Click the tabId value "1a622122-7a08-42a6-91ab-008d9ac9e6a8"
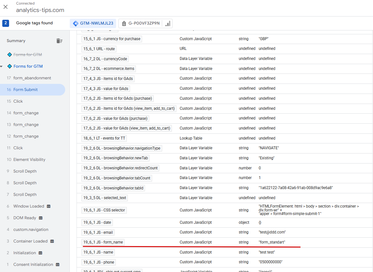The image size is (373, 272). [296, 188]
